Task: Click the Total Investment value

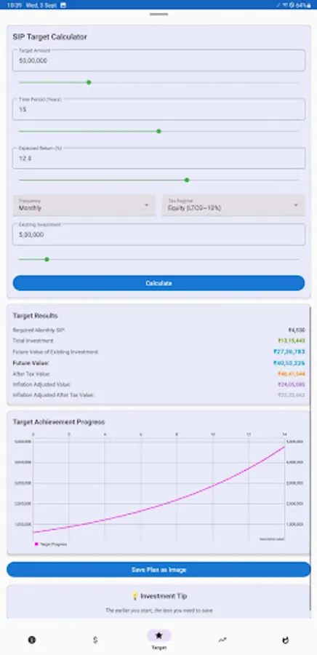Action: pyautogui.click(x=292, y=341)
